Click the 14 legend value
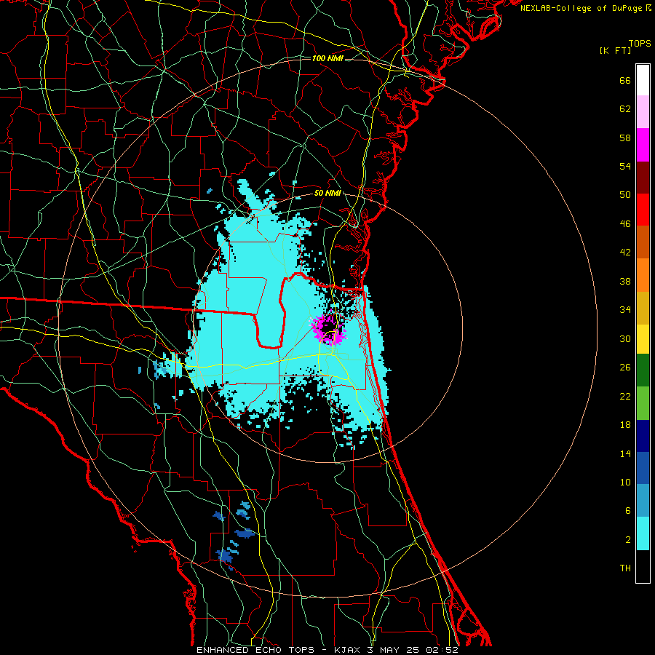 coord(625,454)
